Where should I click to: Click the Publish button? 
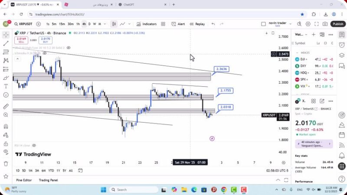[338, 24]
